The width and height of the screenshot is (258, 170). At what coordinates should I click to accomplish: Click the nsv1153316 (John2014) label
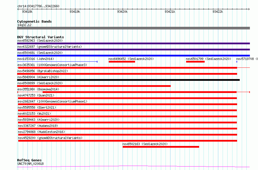36,59
